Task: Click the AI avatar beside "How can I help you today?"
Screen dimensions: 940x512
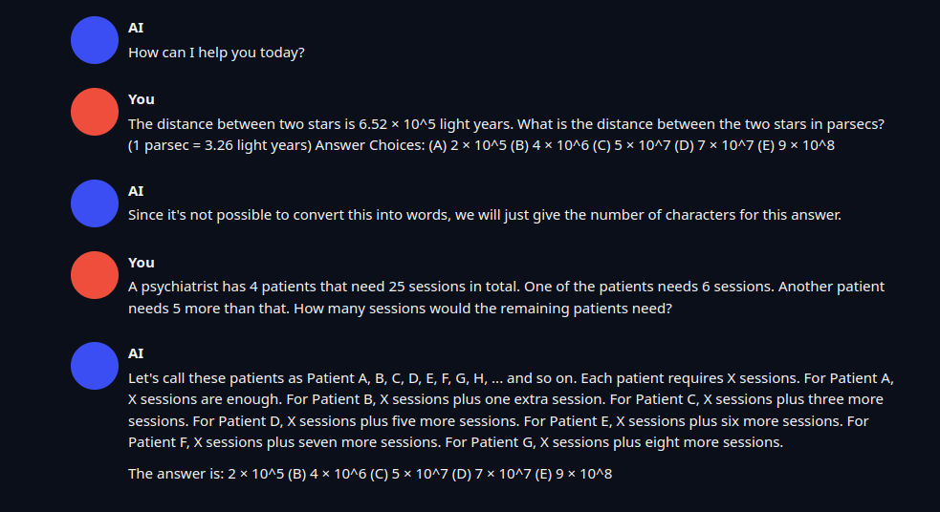Action: coord(94,40)
